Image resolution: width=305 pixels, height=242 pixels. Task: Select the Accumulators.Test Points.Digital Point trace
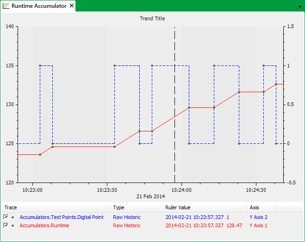(61, 217)
